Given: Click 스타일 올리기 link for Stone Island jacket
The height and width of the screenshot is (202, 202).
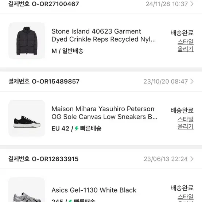Looking at the screenshot, I should click(x=186, y=45).
